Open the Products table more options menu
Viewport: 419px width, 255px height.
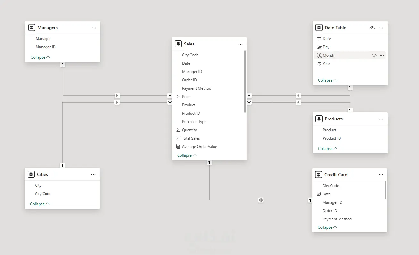point(381,119)
